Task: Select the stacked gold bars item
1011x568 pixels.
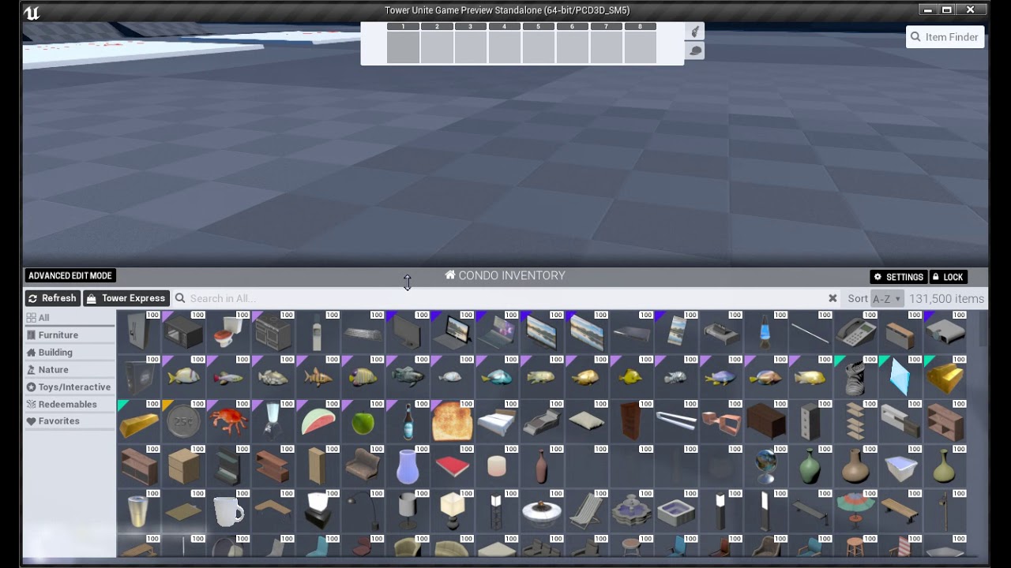Action: click(945, 377)
